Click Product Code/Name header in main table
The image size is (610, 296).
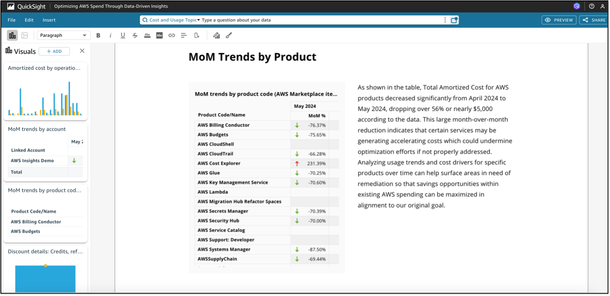(221, 115)
